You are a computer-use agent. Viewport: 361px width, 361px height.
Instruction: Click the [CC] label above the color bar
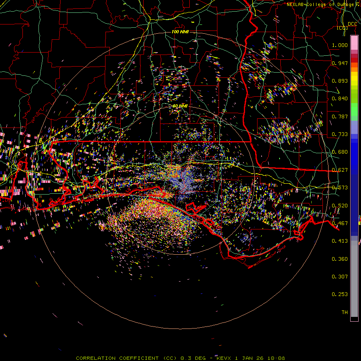tap(343, 28)
